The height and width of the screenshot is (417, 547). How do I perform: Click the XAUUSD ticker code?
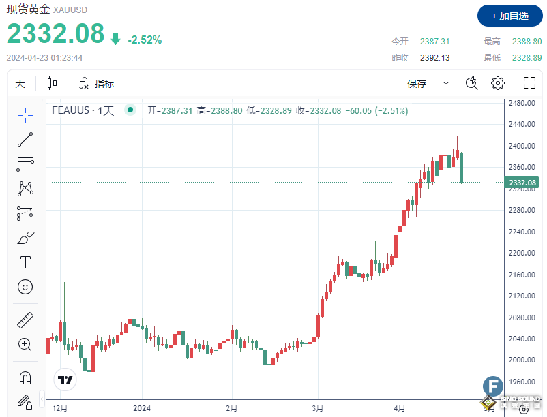point(70,10)
